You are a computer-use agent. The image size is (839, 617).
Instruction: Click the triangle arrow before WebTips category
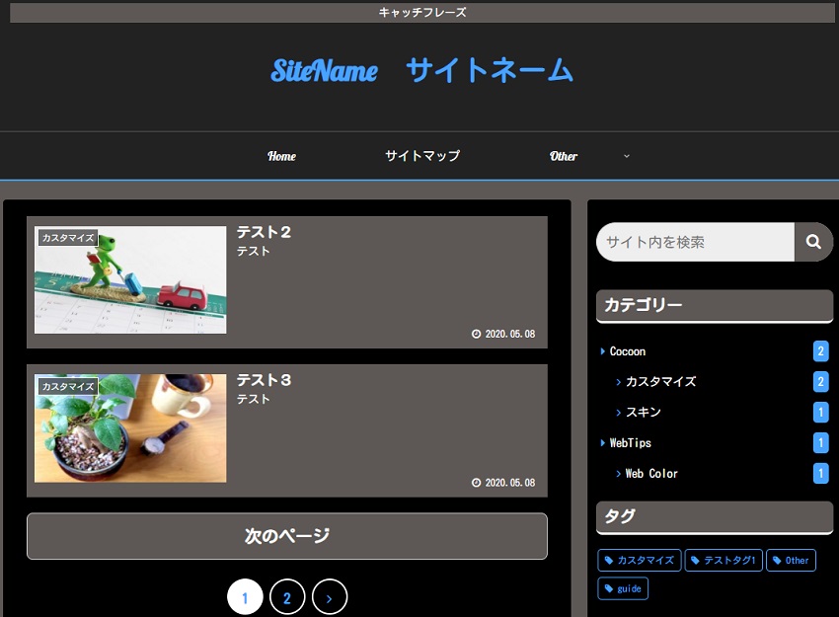[602, 442]
